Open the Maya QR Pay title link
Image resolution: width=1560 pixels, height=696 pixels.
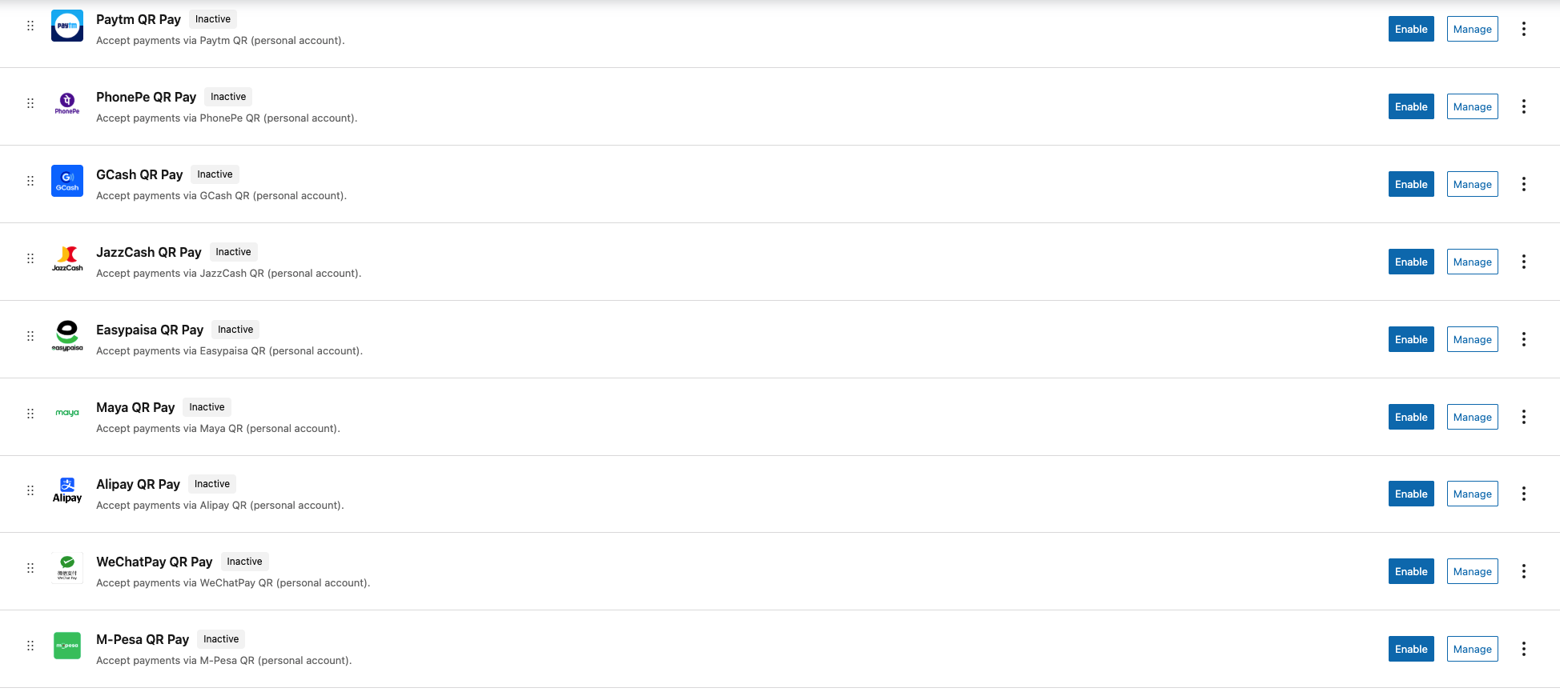[135, 408]
